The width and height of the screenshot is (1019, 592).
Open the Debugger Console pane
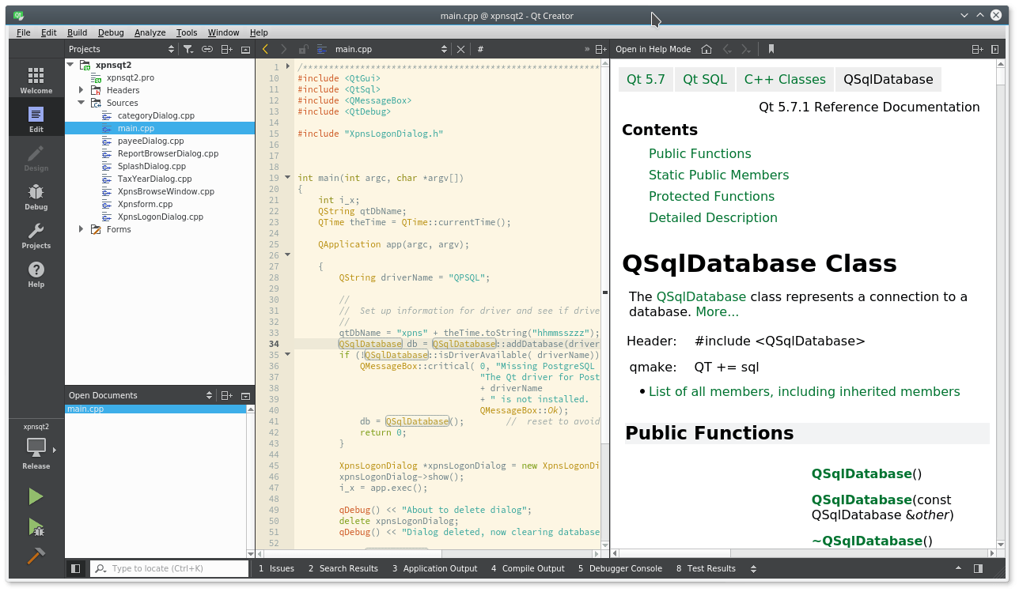click(620, 568)
